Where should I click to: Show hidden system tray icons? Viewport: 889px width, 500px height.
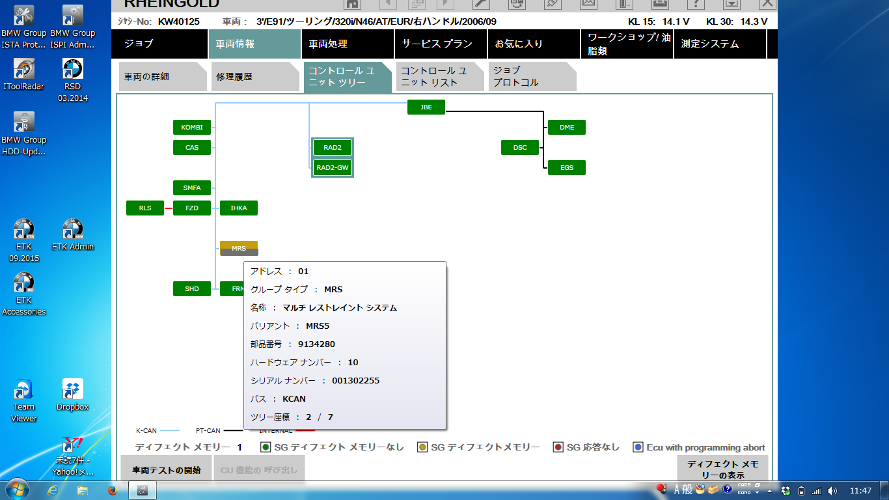pyautogui.click(x=770, y=490)
